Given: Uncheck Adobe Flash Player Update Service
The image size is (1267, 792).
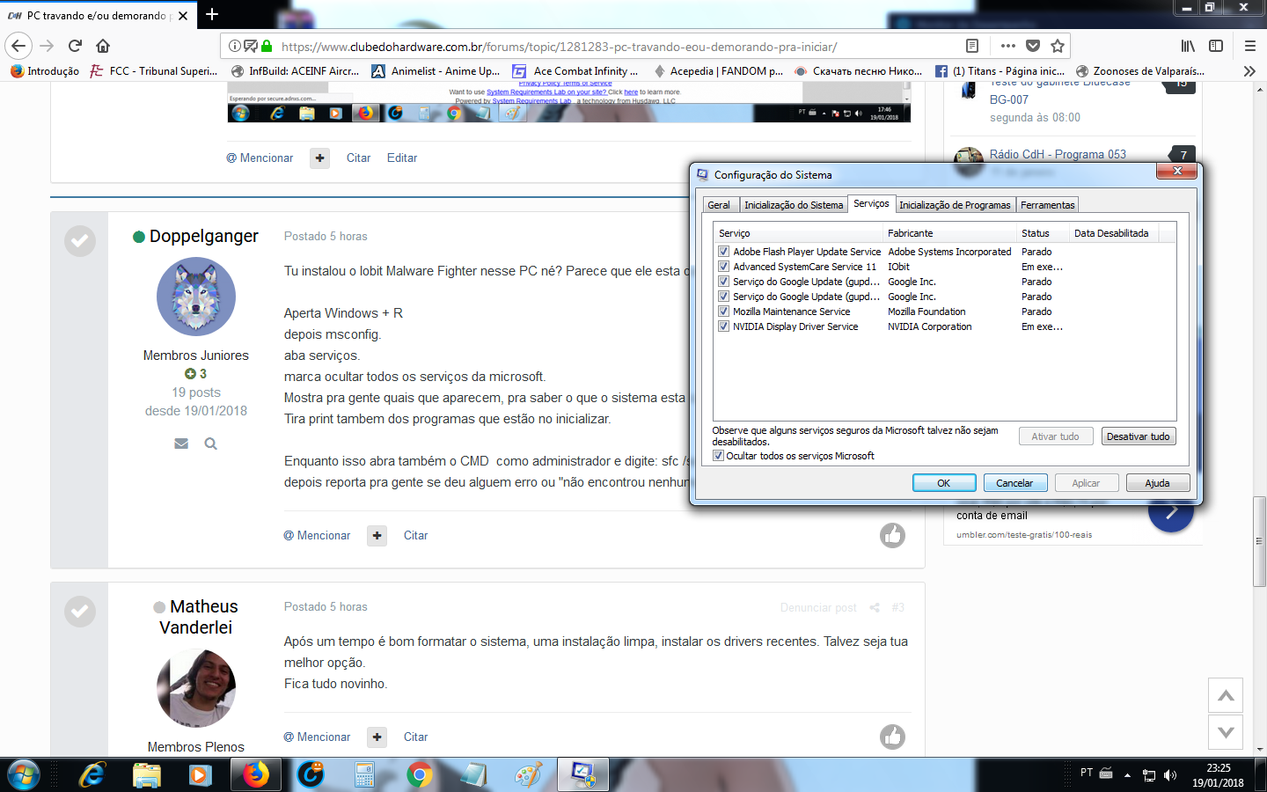Looking at the screenshot, I should click(723, 252).
